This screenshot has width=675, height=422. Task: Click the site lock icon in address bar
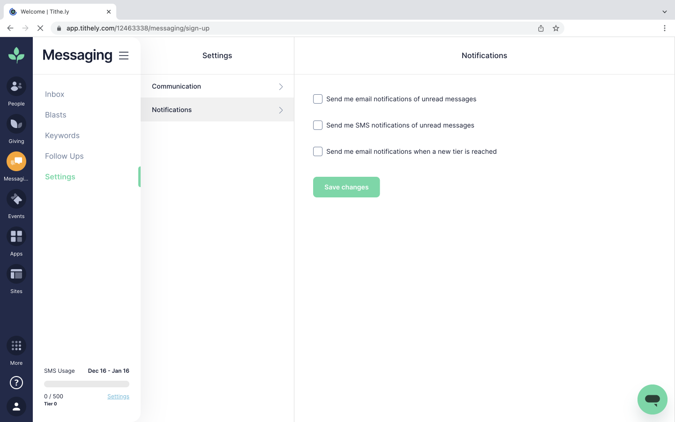pyautogui.click(x=59, y=28)
